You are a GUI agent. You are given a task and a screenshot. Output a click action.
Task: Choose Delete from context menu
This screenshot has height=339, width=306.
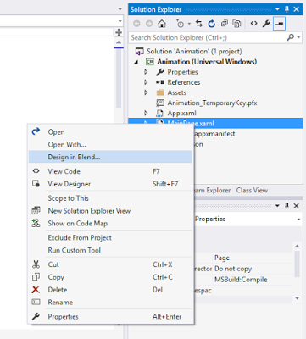(110, 290)
